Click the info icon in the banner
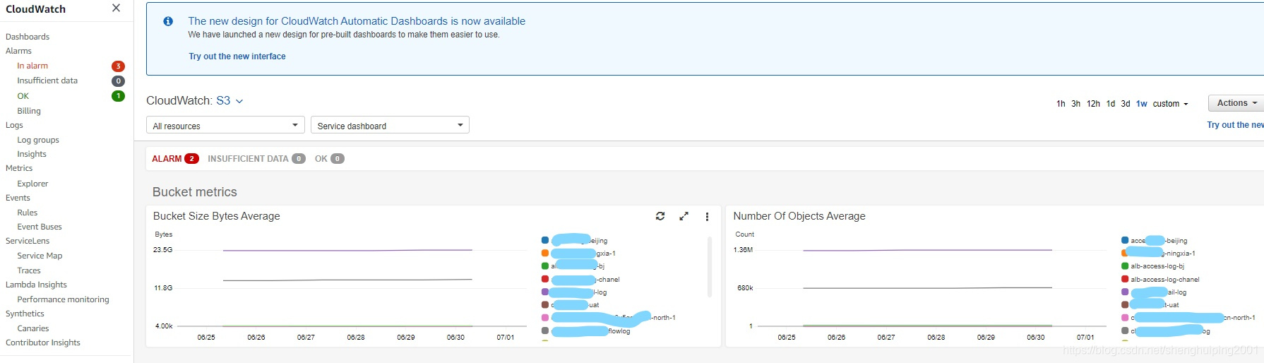 coord(168,21)
